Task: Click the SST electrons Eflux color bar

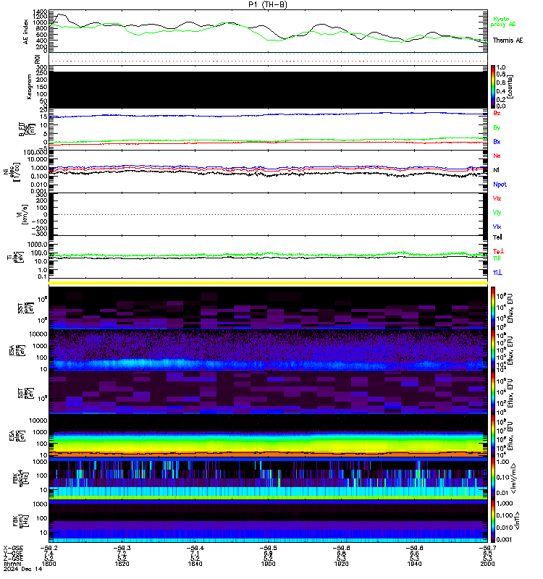Action: coord(493,393)
